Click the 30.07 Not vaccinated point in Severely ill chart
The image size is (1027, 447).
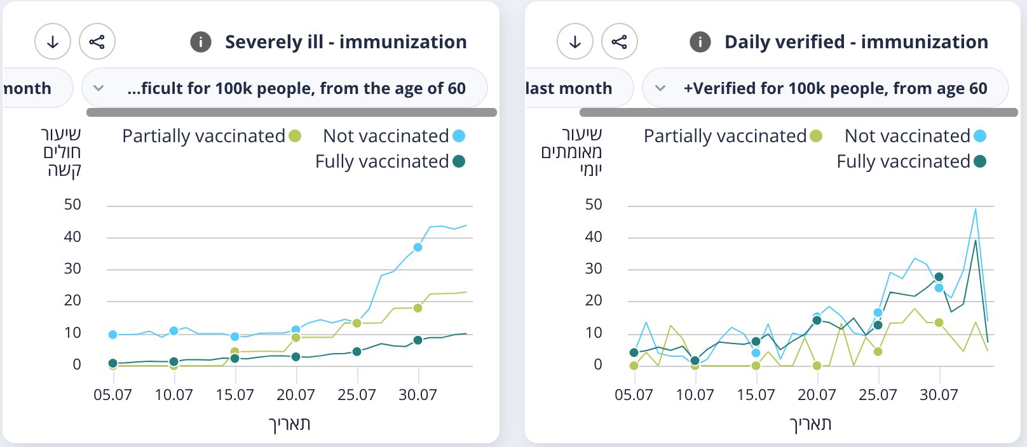[x=418, y=247]
